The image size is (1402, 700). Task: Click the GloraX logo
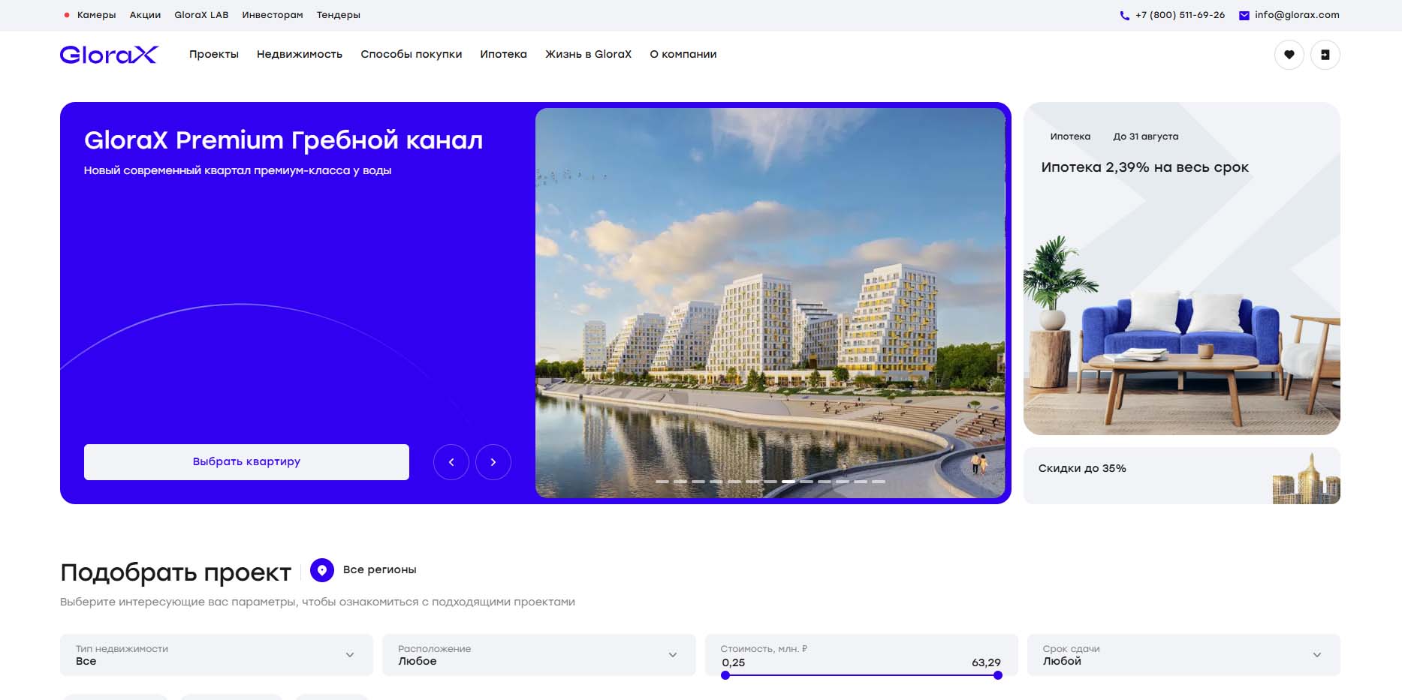click(x=109, y=55)
